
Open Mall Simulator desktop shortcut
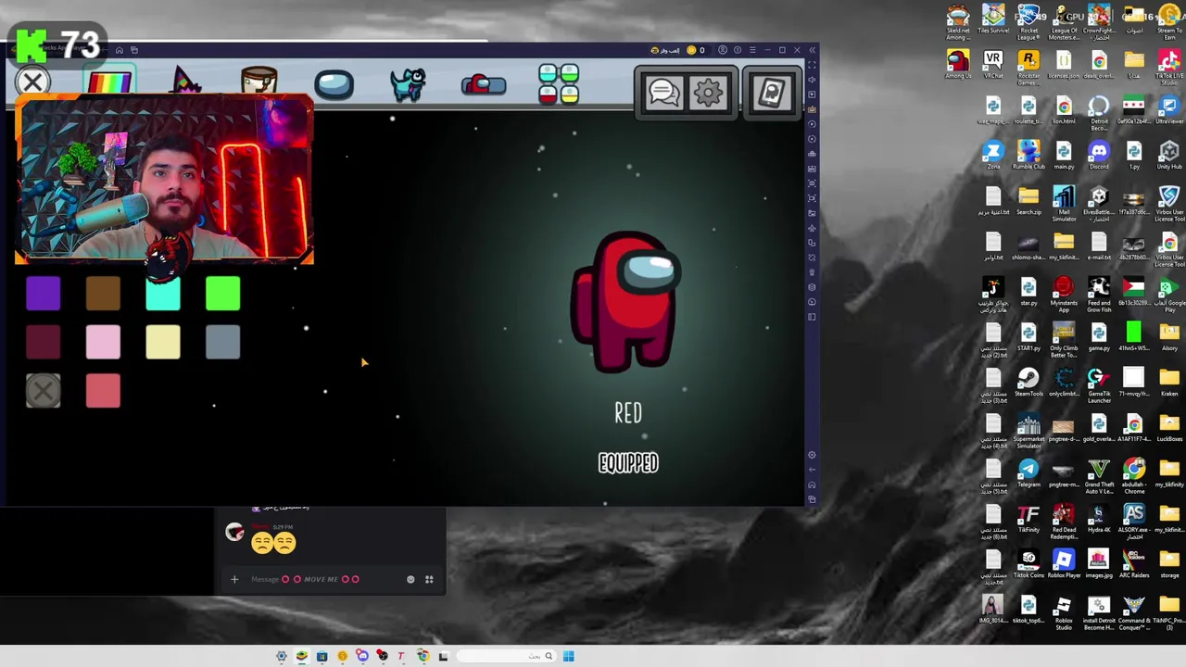(1064, 204)
